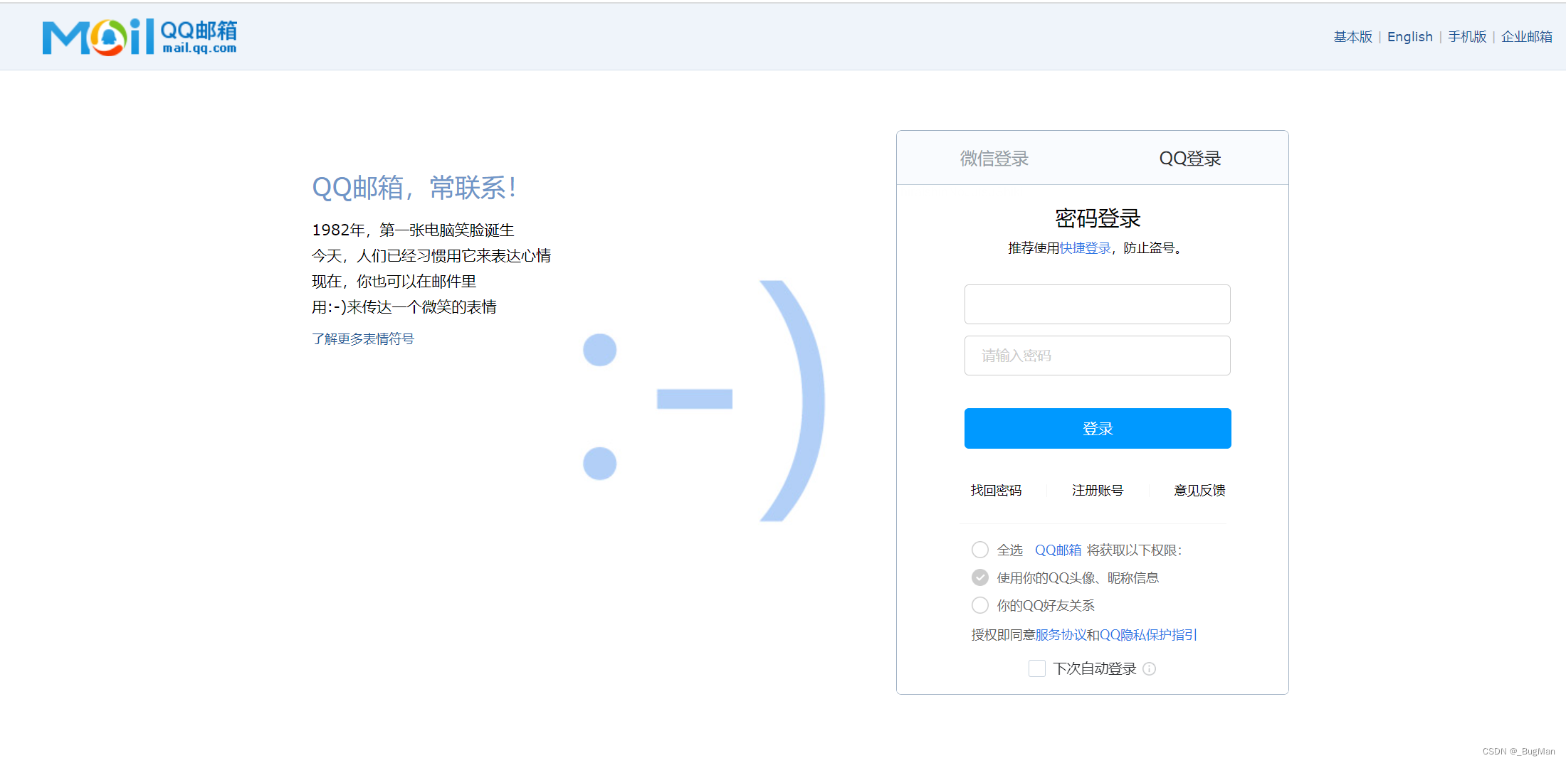Viewport: 1566px width, 763px height.
Task: Open the QQ隐私保护指引 link
Action: (x=1148, y=634)
